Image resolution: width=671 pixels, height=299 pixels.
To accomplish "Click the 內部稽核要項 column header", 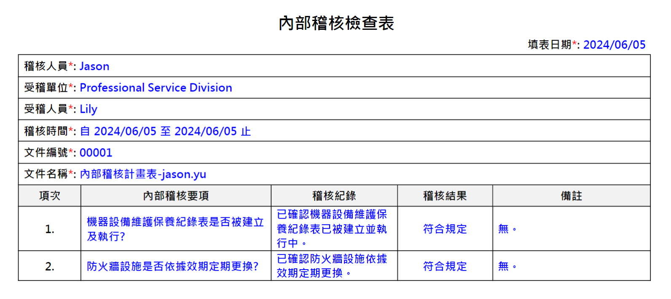I will (x=176, y=196).
